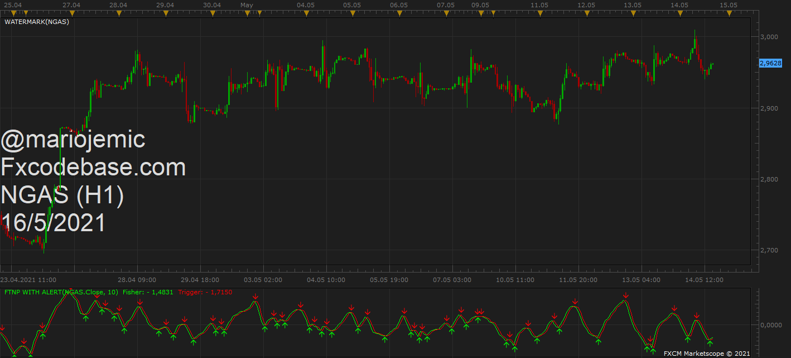This screenshot has height=358, width=791.
Task: Click the FTNP WITH ALERT indicator label
Action: (x=61, y=292)
